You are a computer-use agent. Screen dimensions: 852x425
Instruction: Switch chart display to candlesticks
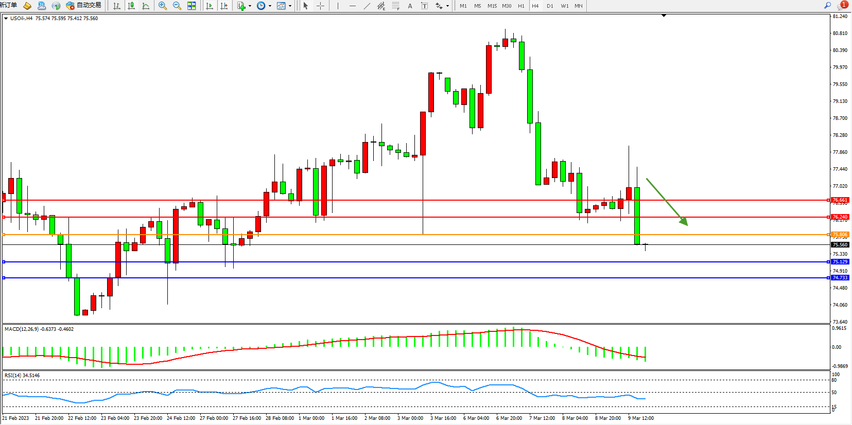click(131, 6)
